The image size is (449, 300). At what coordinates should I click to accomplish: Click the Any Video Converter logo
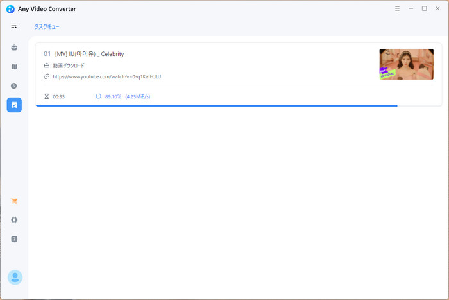[x=10, y=9]
